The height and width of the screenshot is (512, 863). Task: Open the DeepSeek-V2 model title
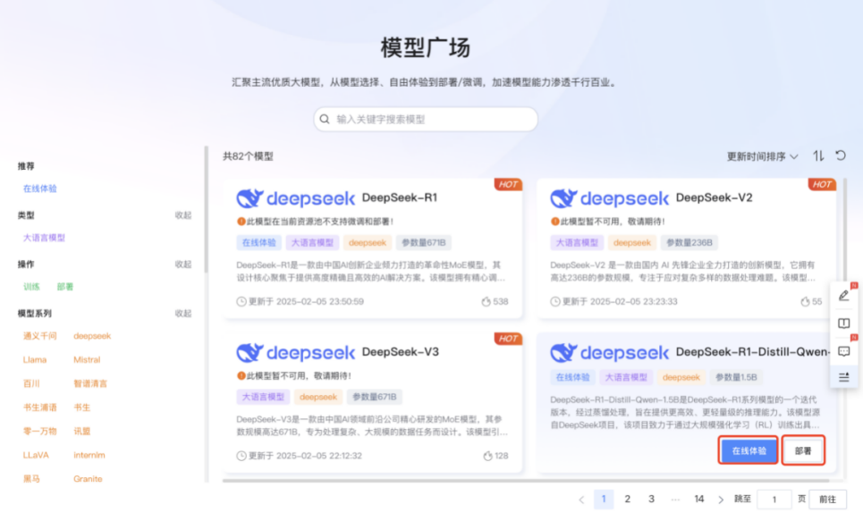click(x=714, y=198)
